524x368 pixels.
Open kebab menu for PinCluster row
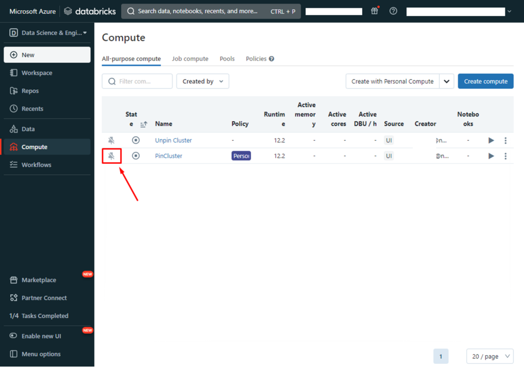[x=506, y=156]
